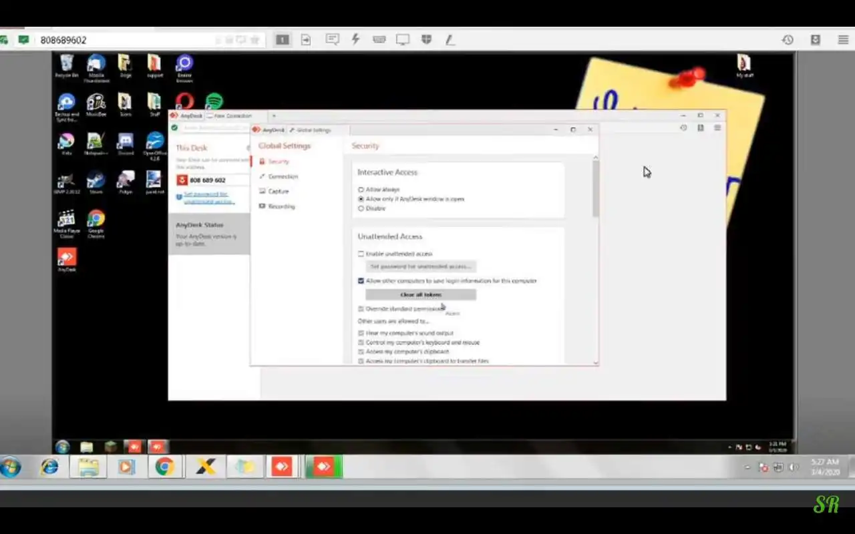
Task: Open session history clock icon at top right
Action: [x=788, y=39]
